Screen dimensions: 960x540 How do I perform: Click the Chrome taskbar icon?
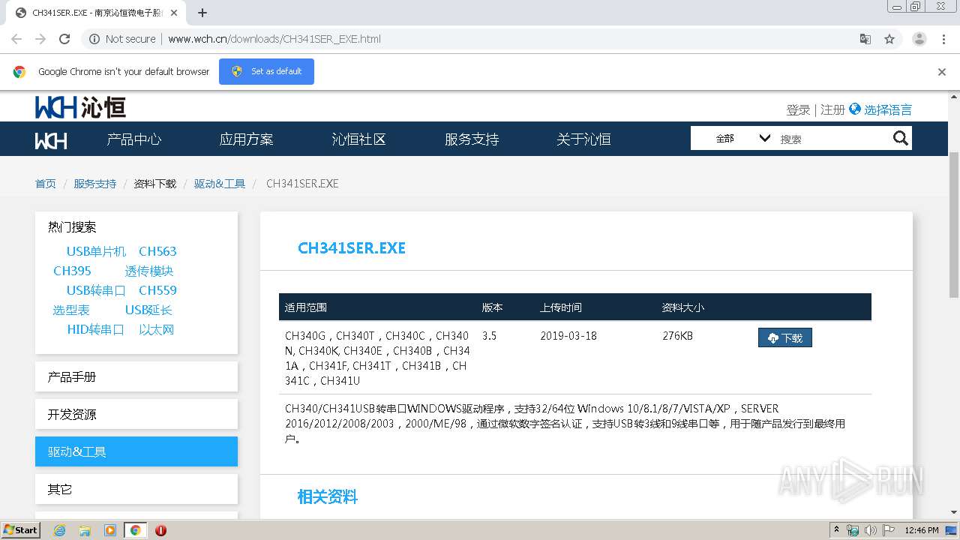135,530
